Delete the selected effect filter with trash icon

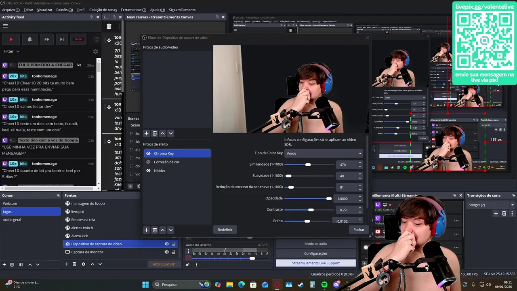[x=155, y=230]
